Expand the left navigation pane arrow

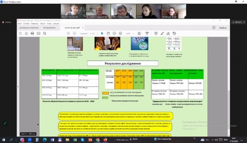pos(18,86)
